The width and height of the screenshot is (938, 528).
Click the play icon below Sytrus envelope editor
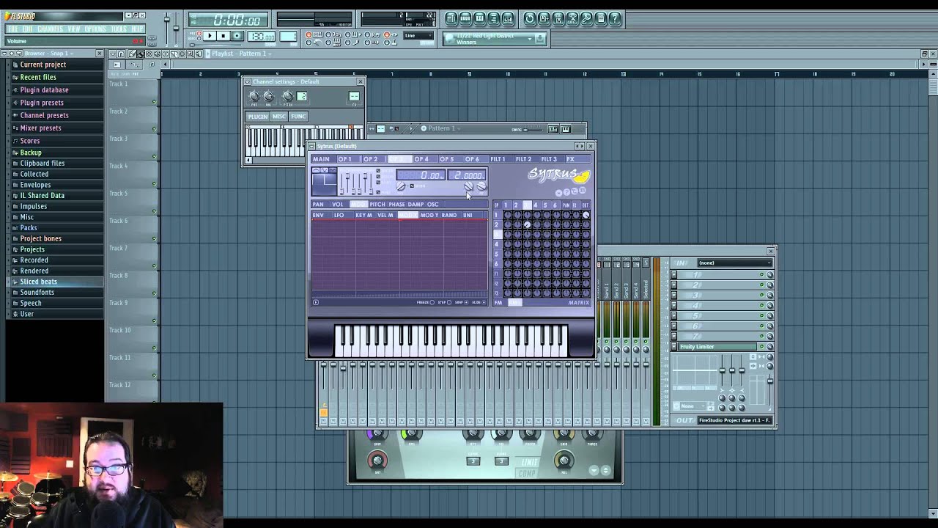[315, 302]
